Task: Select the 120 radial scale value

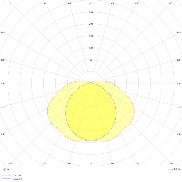Action: click(91, 48)
